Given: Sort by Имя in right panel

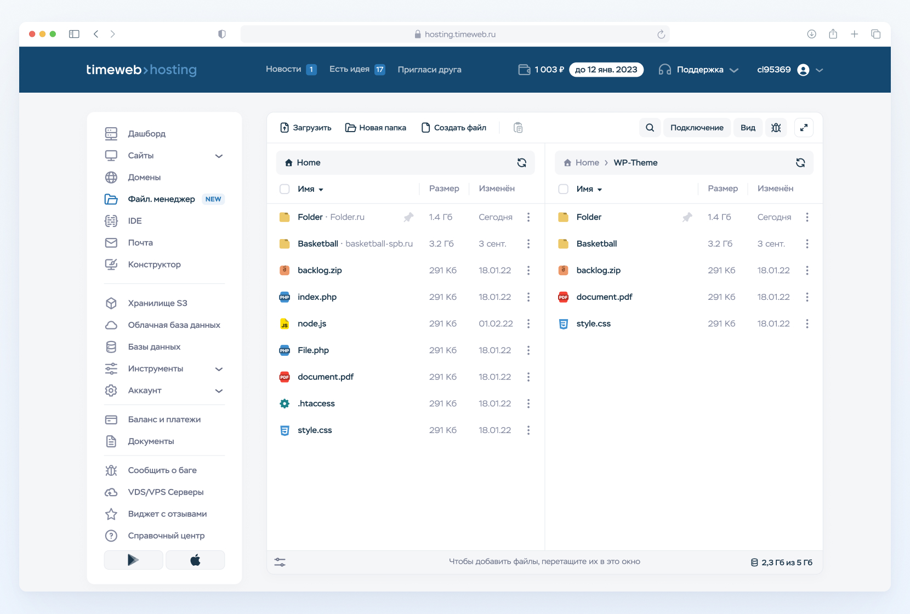Looking at the screenshot, I should point(589,189).
